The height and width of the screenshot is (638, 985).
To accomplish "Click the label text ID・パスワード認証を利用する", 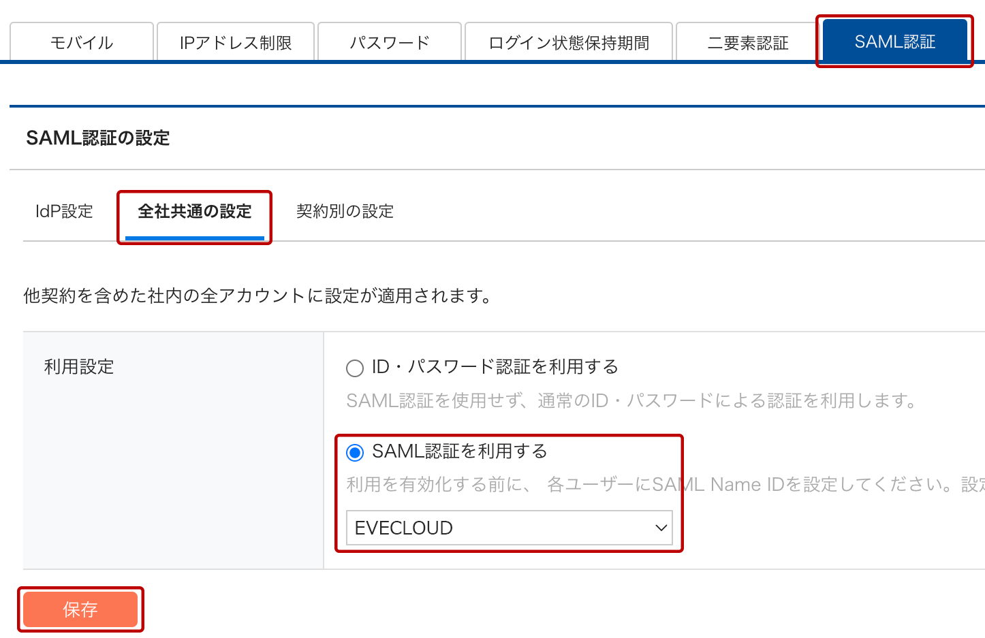I will [495, 367].
